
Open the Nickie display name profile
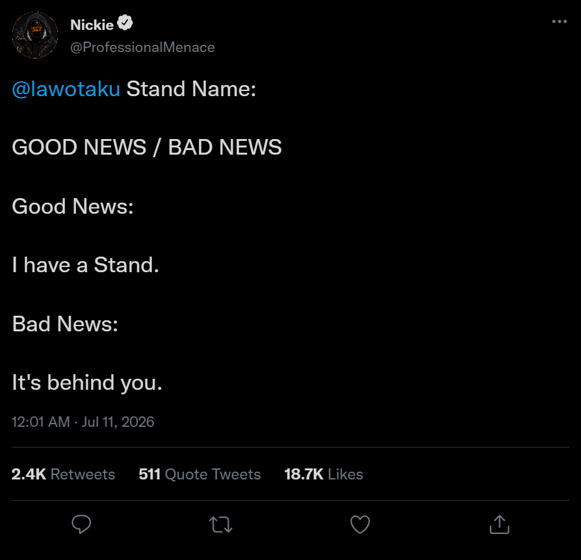(x=92, y=25)
